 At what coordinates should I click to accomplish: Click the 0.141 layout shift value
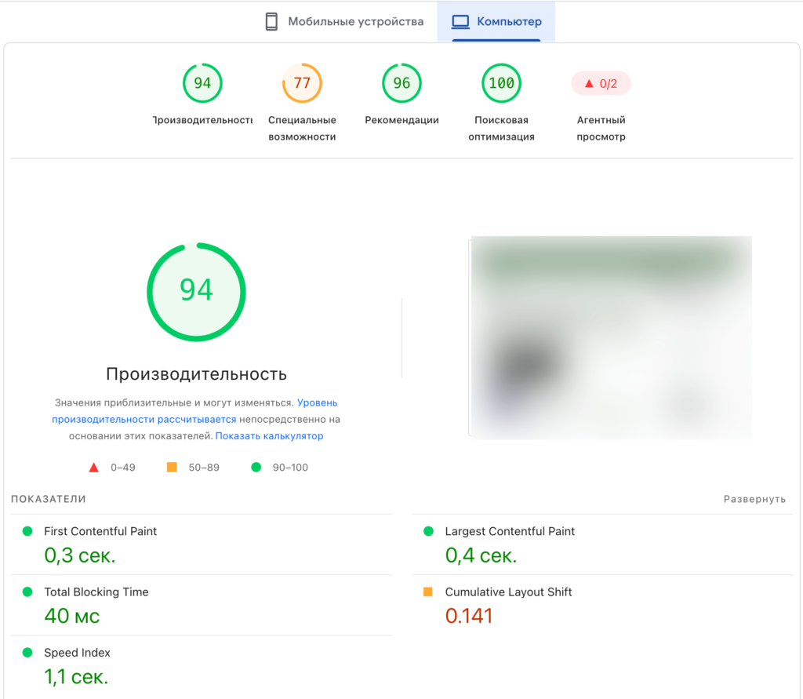469,616
